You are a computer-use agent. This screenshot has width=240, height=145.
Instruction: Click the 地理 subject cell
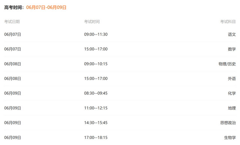[232, 108]
